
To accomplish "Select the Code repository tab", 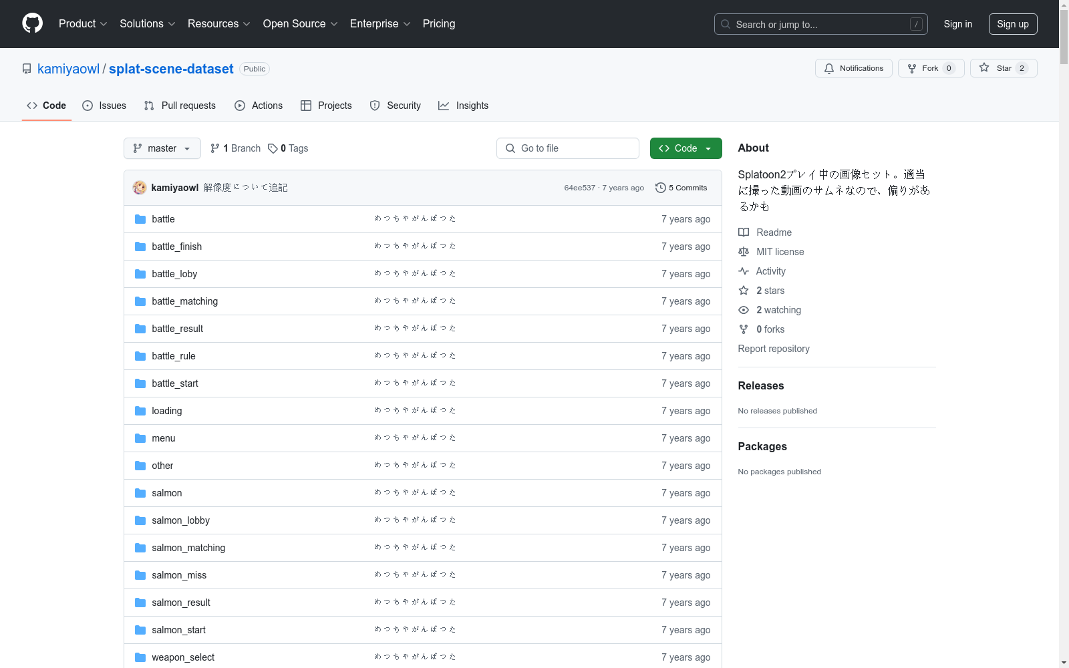I will point(47,106).
